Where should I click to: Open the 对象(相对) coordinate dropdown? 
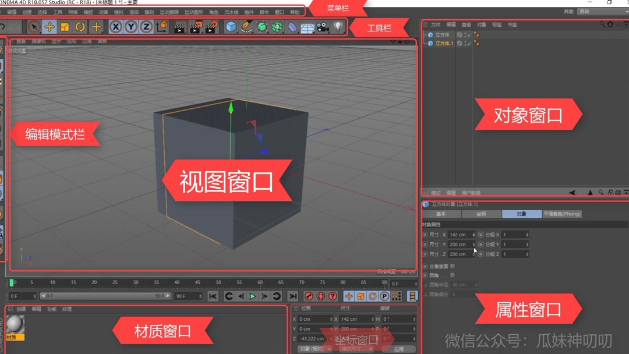(x=314, y=349)
